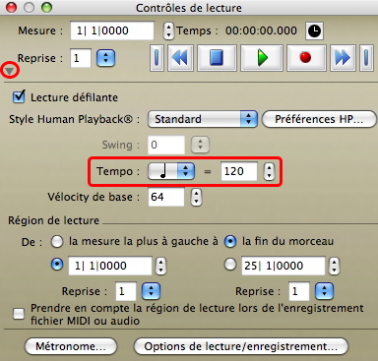Click the top Reprise field near Mesure
The width and height of the screenshot is (378, 361).
[81, 58]
